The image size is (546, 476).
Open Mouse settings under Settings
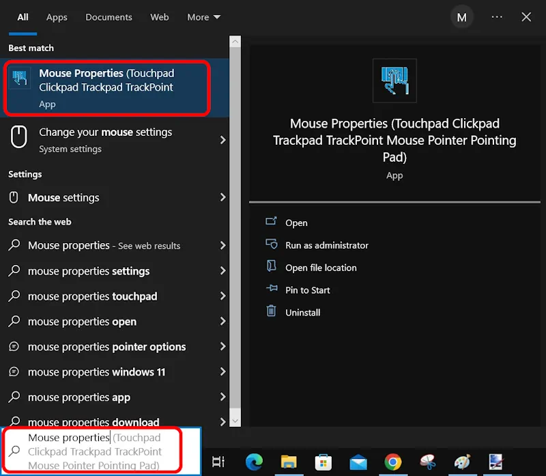point(114,197)
